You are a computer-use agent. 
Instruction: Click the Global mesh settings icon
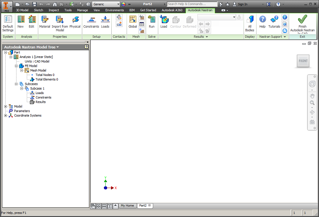(133, 22)
